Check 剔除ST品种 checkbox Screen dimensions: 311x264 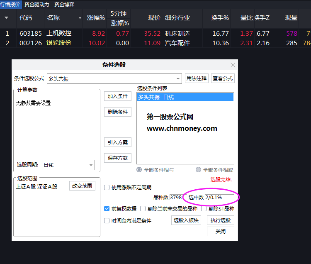204,209
